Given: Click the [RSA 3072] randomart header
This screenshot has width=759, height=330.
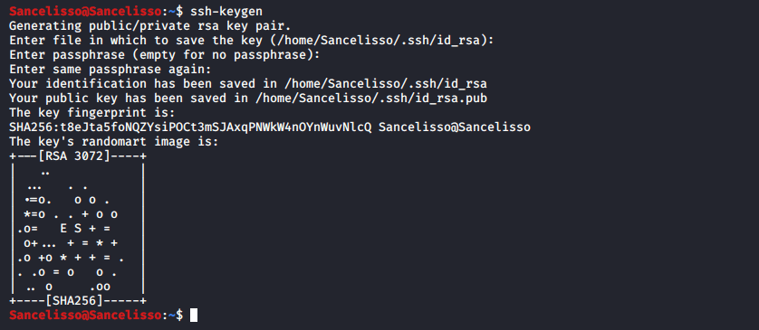Looking at the screenshot, I should pyautogui.click(x=78, y=156).
